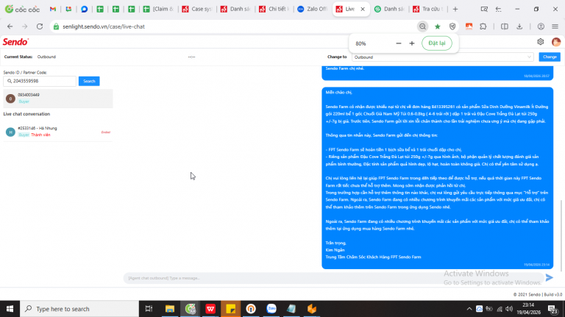Open the Windows Start menu
565x317 pixels.
click(x=10, y=309)
